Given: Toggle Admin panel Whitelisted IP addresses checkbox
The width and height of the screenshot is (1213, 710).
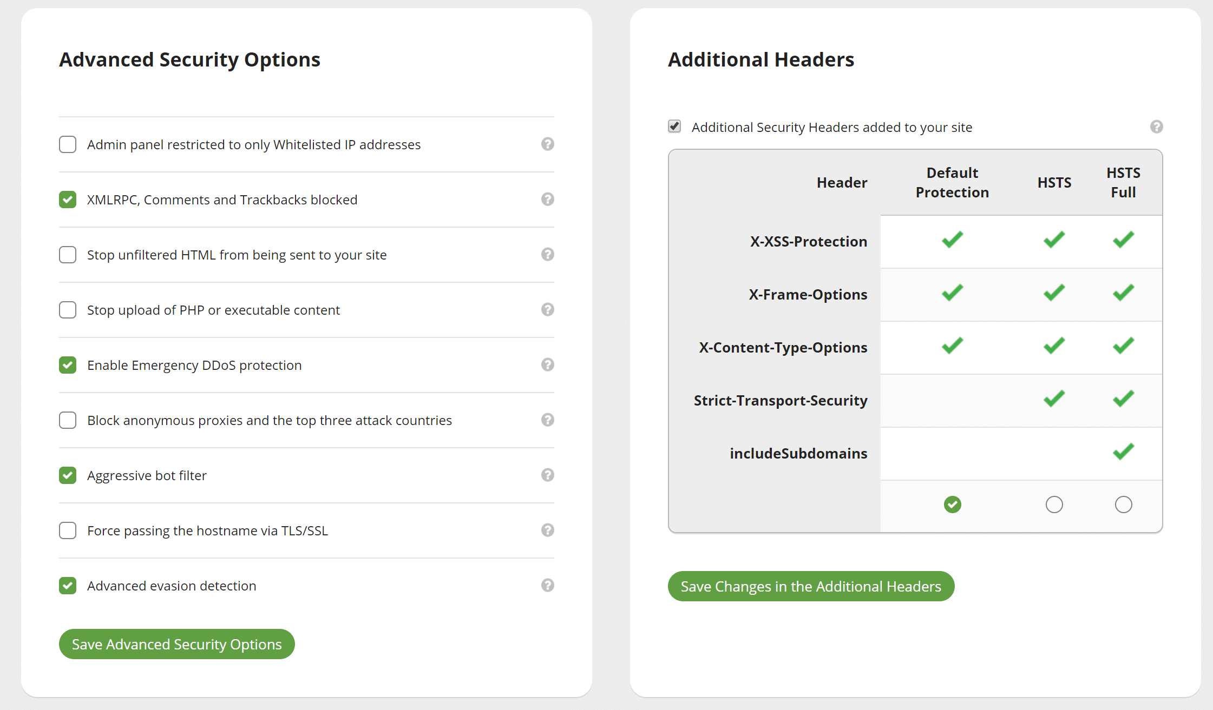Looking at the screenshot, I should (x=67, y=144).
